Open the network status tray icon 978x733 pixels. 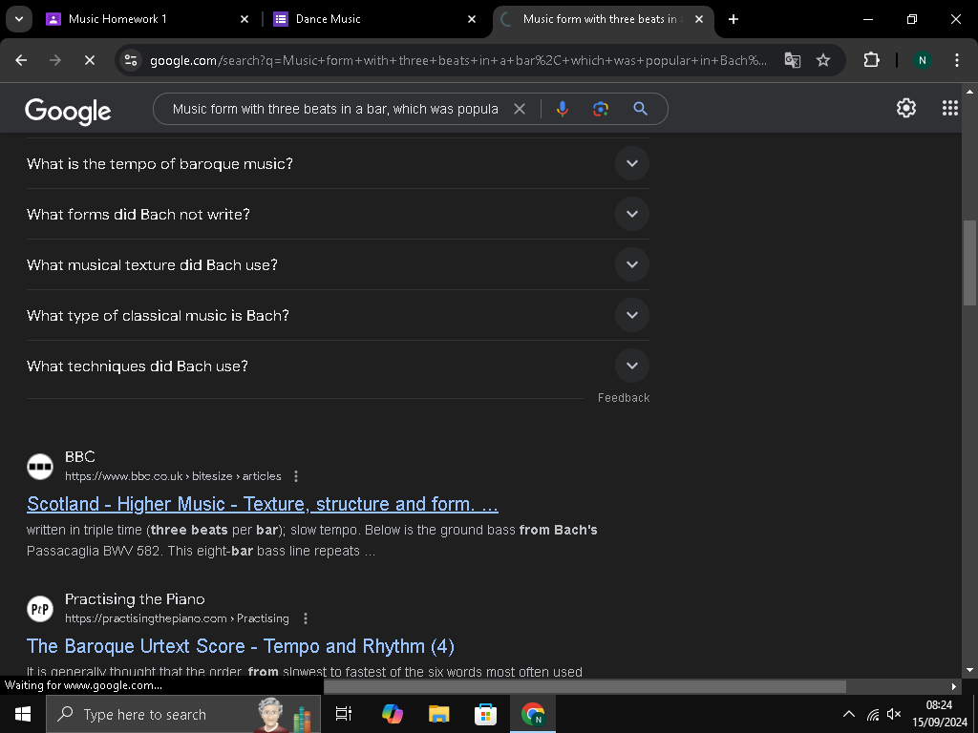tap(873, 714)
